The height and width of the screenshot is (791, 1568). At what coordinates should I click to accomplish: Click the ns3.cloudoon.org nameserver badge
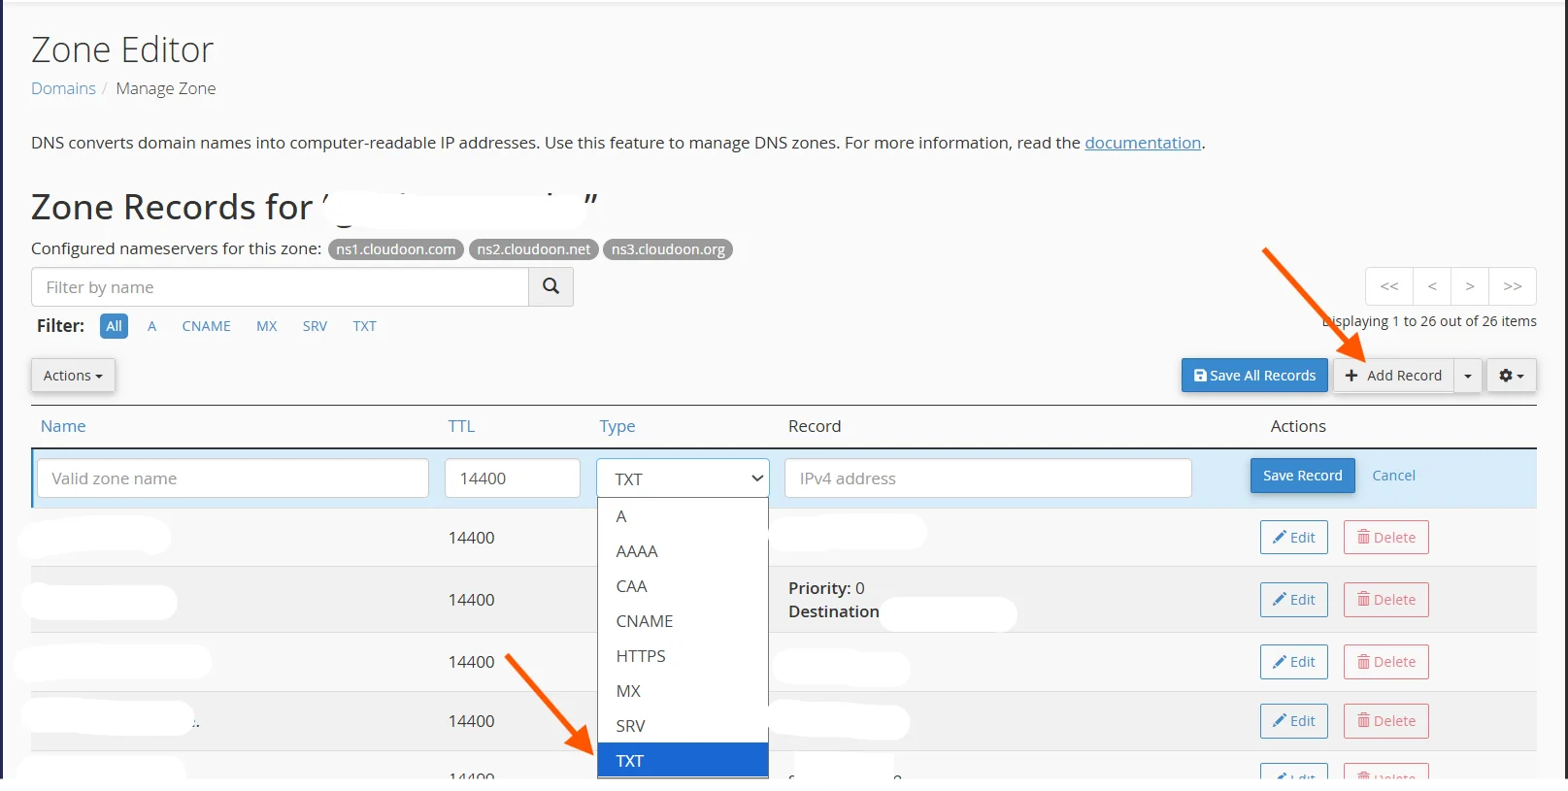point(668,249)
